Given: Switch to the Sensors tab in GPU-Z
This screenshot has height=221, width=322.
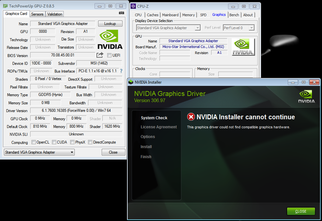Looking at the screenshot, I should coord(37,14).
